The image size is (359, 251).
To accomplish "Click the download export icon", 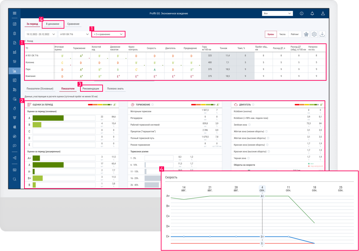I will click(322, 34).
